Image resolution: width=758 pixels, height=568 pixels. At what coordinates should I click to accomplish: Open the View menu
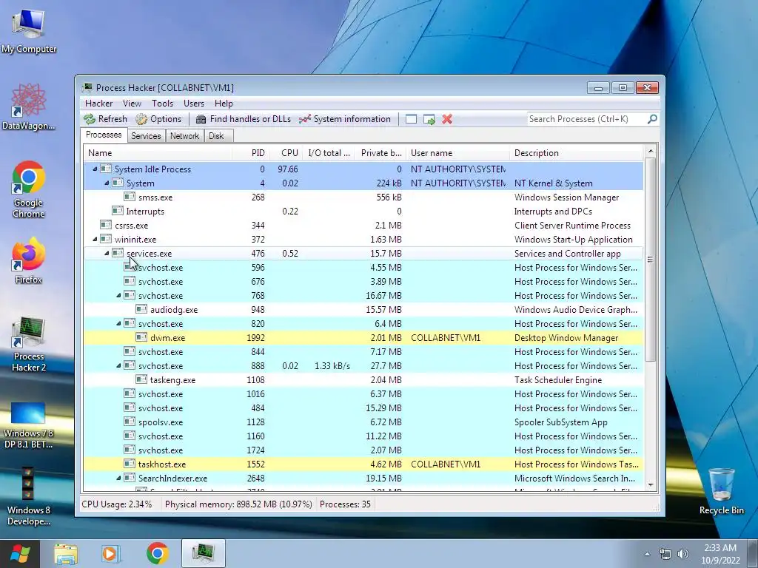[132, 104]
